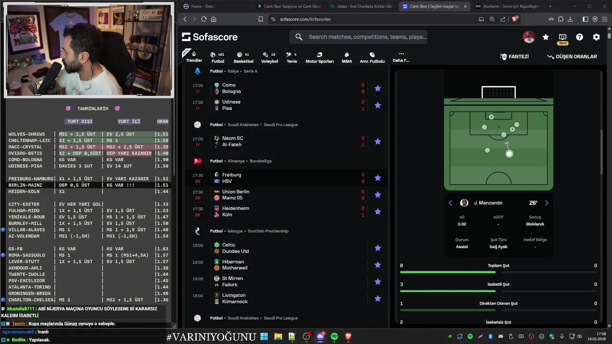Select the Union Berlin vs Mainz 05 match row
612x344 pixels.
coord(287,194)
